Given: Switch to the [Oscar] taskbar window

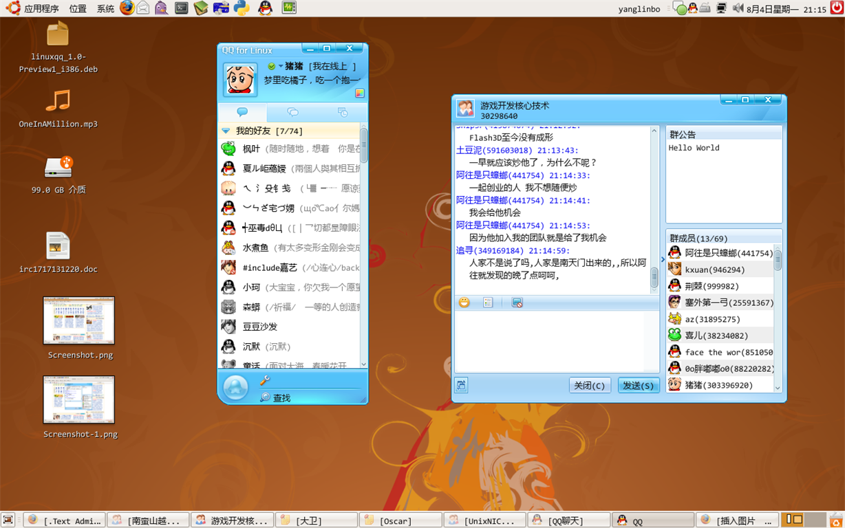Looking at the screenshot, I should [399, 520].
